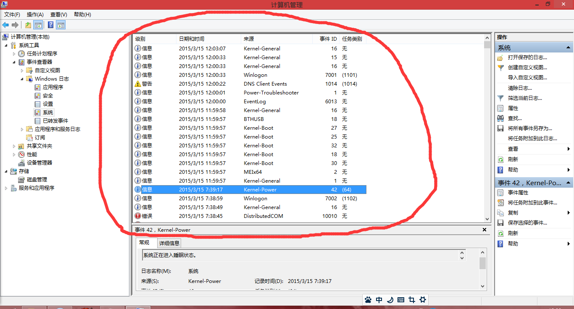Open Disk Management (磁盘管理)
Viewport: 574px width, 309px height.
click(x=37, y=179)
